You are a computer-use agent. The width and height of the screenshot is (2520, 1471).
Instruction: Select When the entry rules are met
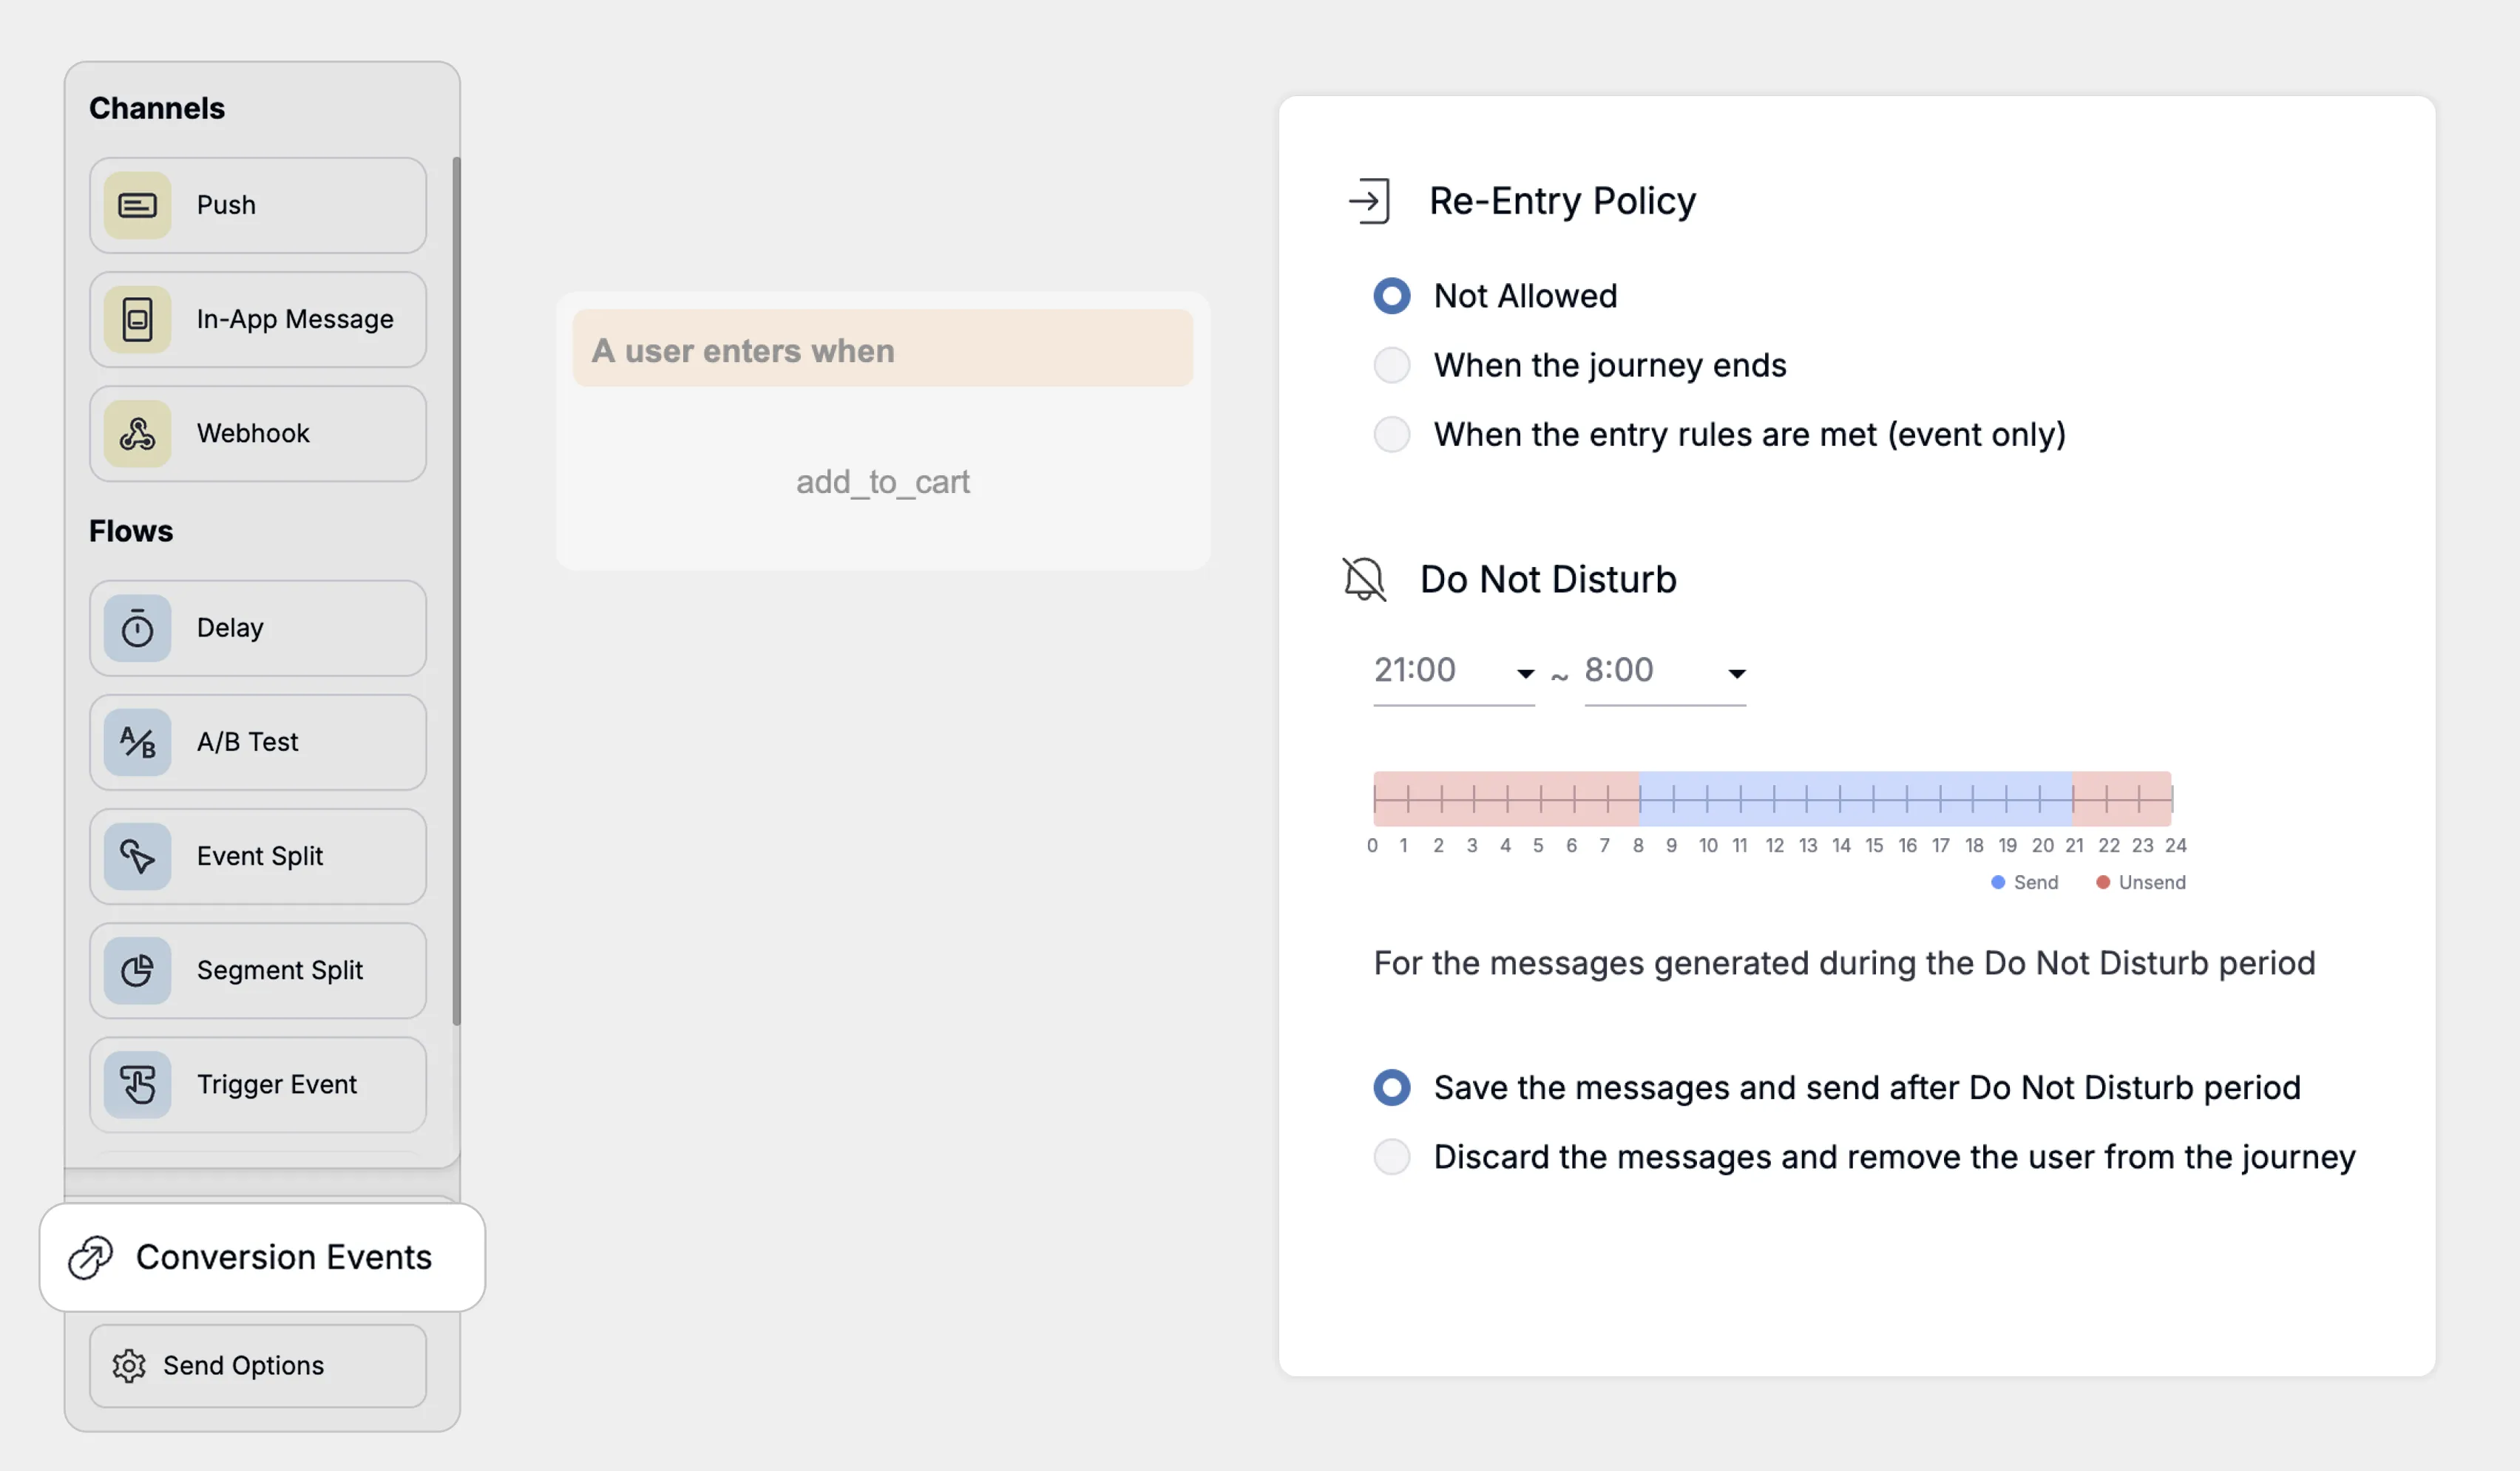click(x=1391, y=434)
